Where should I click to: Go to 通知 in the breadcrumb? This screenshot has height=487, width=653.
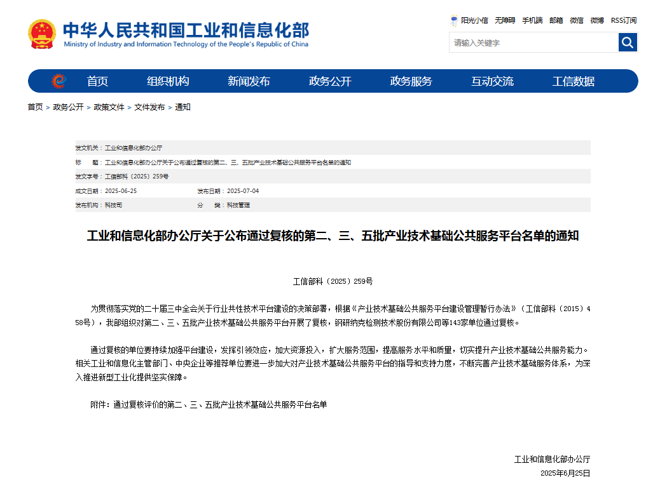coord(182,107)
